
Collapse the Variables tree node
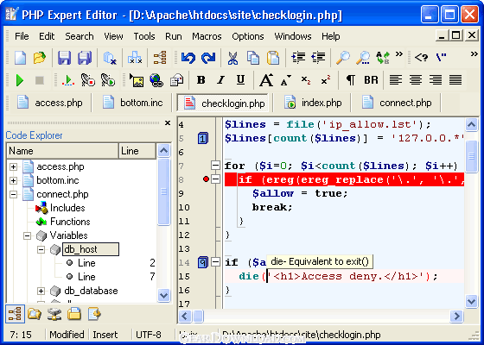pos(27,236)
